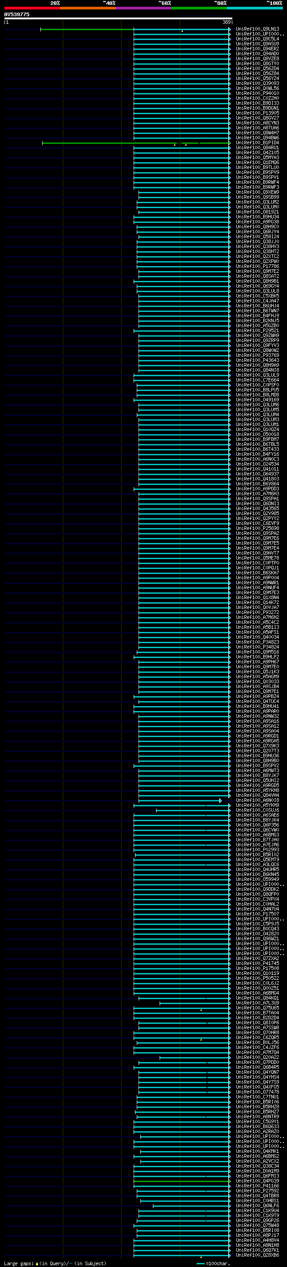Screen dimensions: 287x1267
Task: Select label UniRef100_O64937
Action: pyautogui.click(x=257, y=474)
